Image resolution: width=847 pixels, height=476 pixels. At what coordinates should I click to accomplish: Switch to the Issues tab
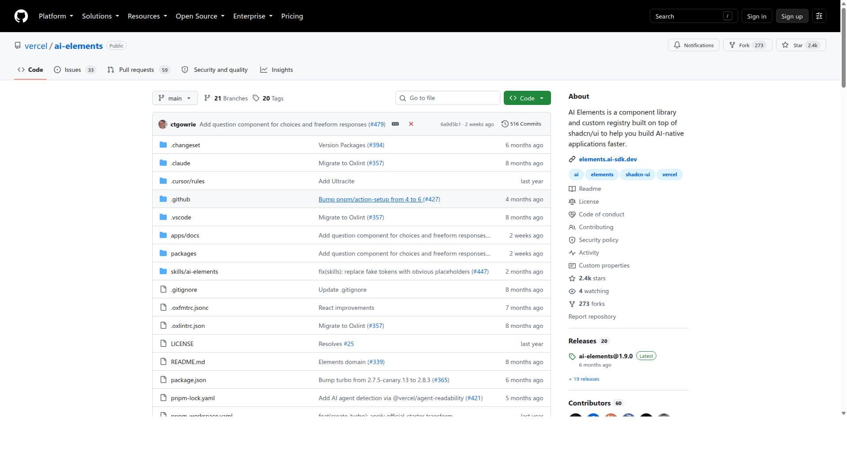tap(75, 70)
